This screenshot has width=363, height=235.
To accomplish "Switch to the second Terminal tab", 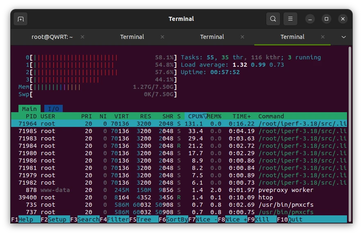I will [132, 37].
